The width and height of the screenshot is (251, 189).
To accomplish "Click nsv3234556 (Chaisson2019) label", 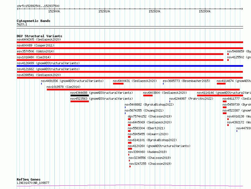I will pyautogui.click(x=150, y=158).
